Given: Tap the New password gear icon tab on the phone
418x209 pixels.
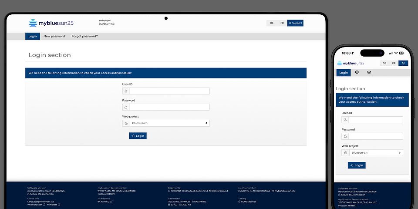Looking at the screenshot, I should tap(357, 72).
